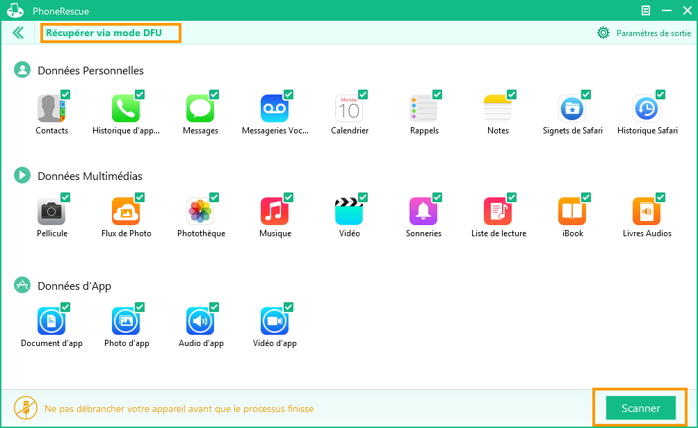This screenshot has width=698, height=428.
Task: Click the Scanner button
Action: (640, 408)
